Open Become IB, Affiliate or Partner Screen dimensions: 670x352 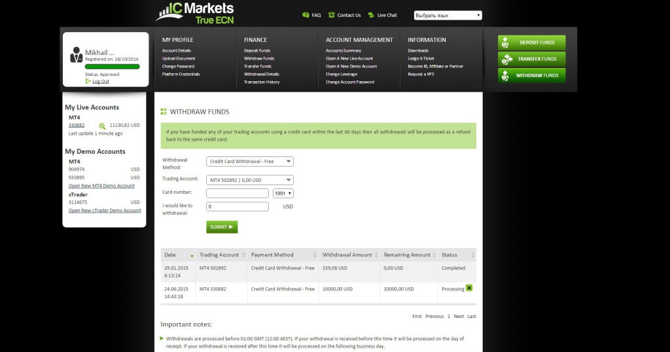pos(435,66)
